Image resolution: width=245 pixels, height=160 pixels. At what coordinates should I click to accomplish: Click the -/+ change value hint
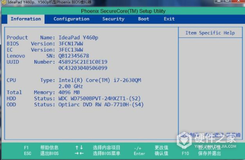pos(151,148)
